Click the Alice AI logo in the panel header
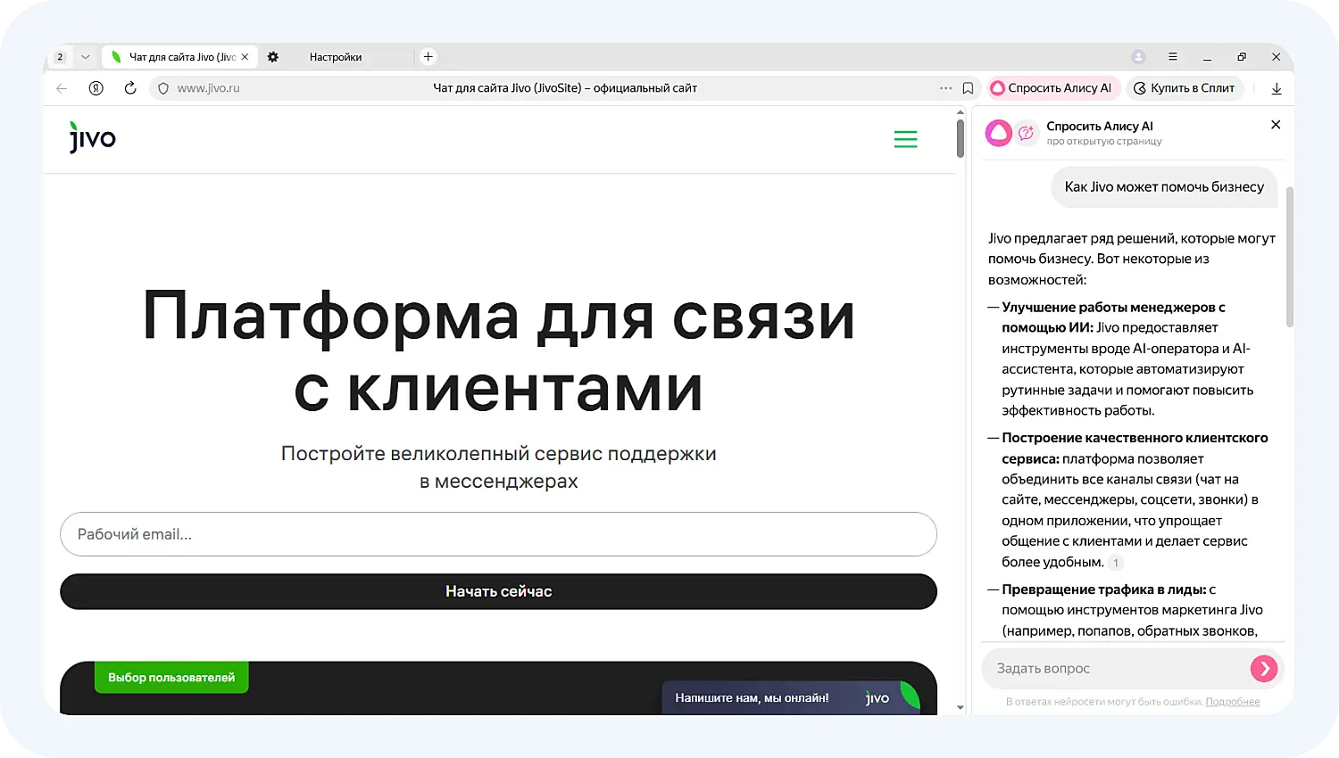 coord(997,132)
